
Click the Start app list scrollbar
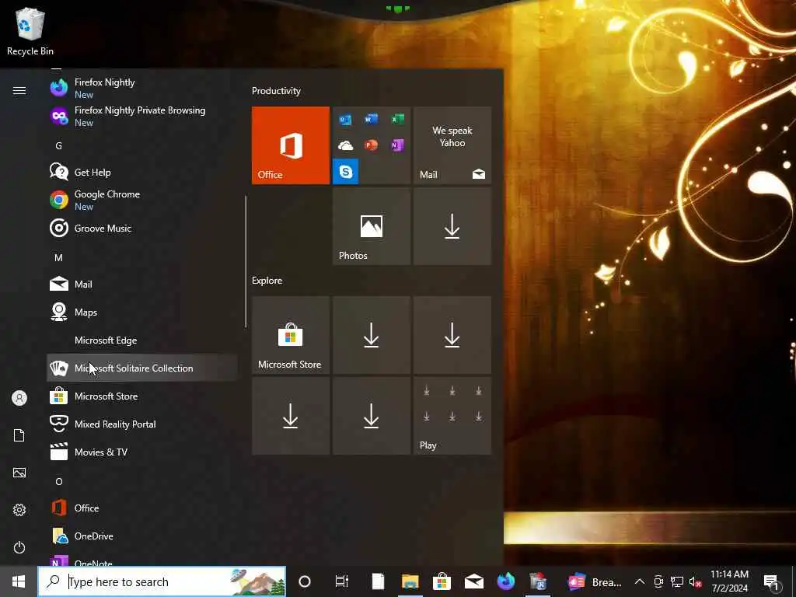(246, 261)
